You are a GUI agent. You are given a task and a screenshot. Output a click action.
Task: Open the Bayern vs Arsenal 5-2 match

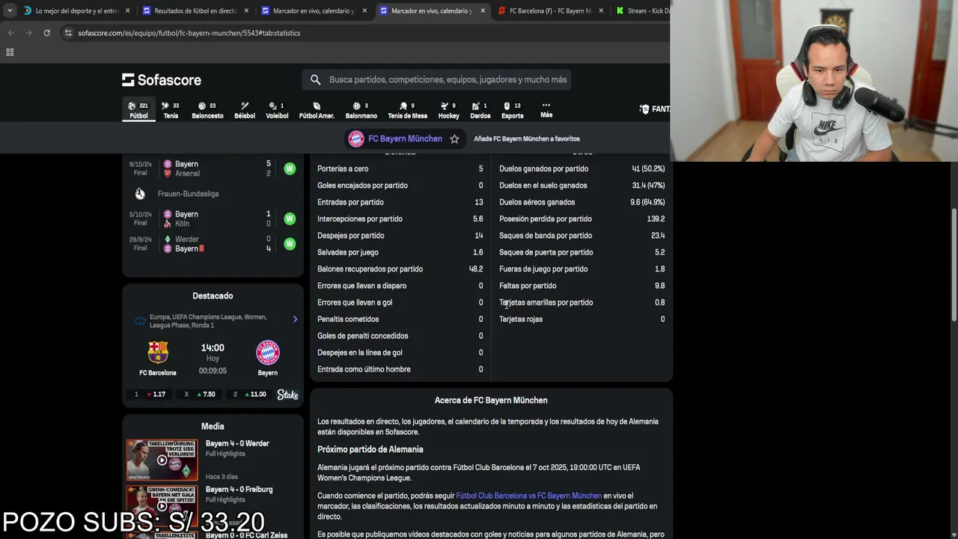[x=213, y=168]
